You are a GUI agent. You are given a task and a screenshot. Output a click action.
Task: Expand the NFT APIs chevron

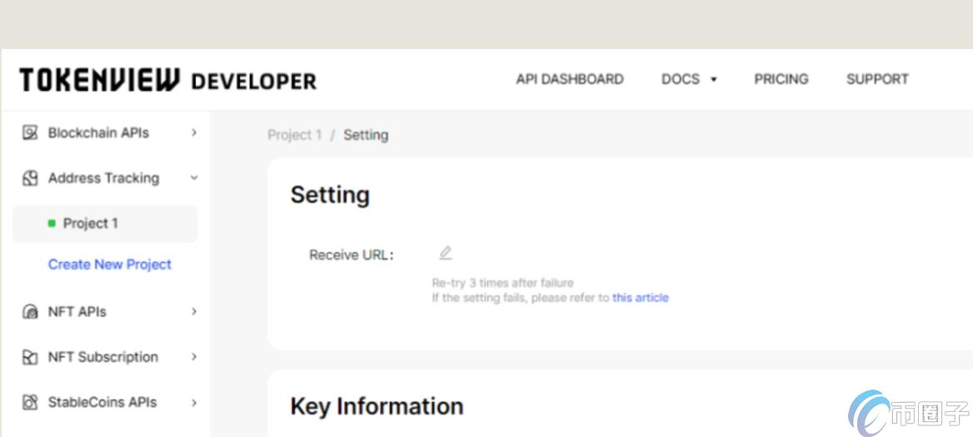point(194,311)
